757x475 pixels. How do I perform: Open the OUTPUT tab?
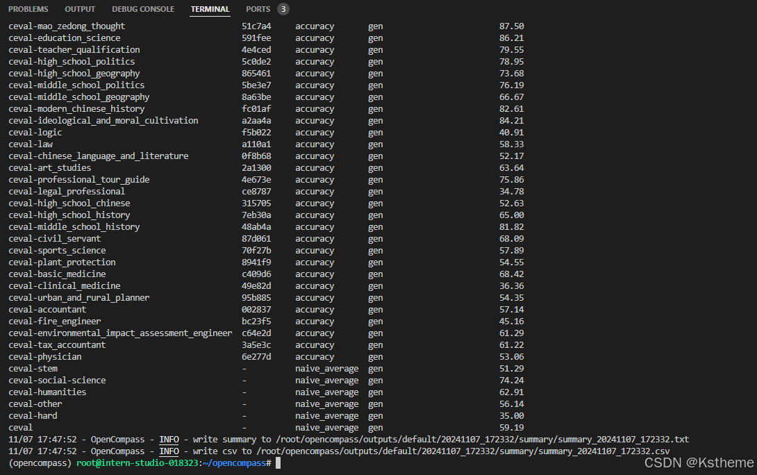pos(80,9)
